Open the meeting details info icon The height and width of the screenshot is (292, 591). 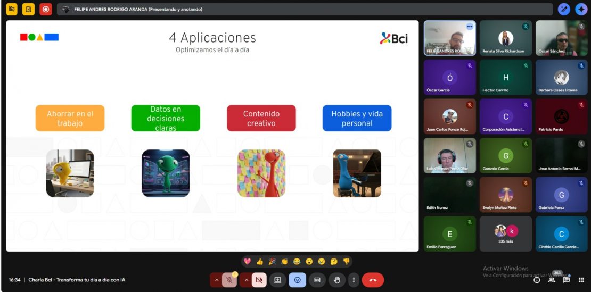[537, 280]
